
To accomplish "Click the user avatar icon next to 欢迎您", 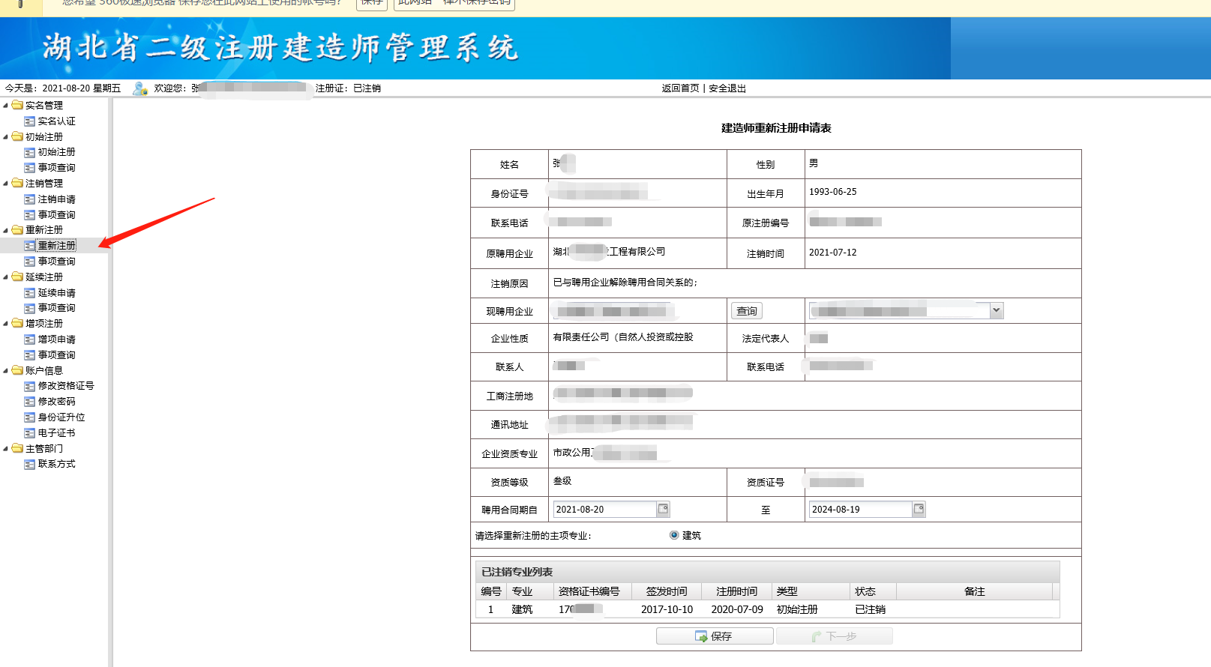I will [x=139, y=88].
